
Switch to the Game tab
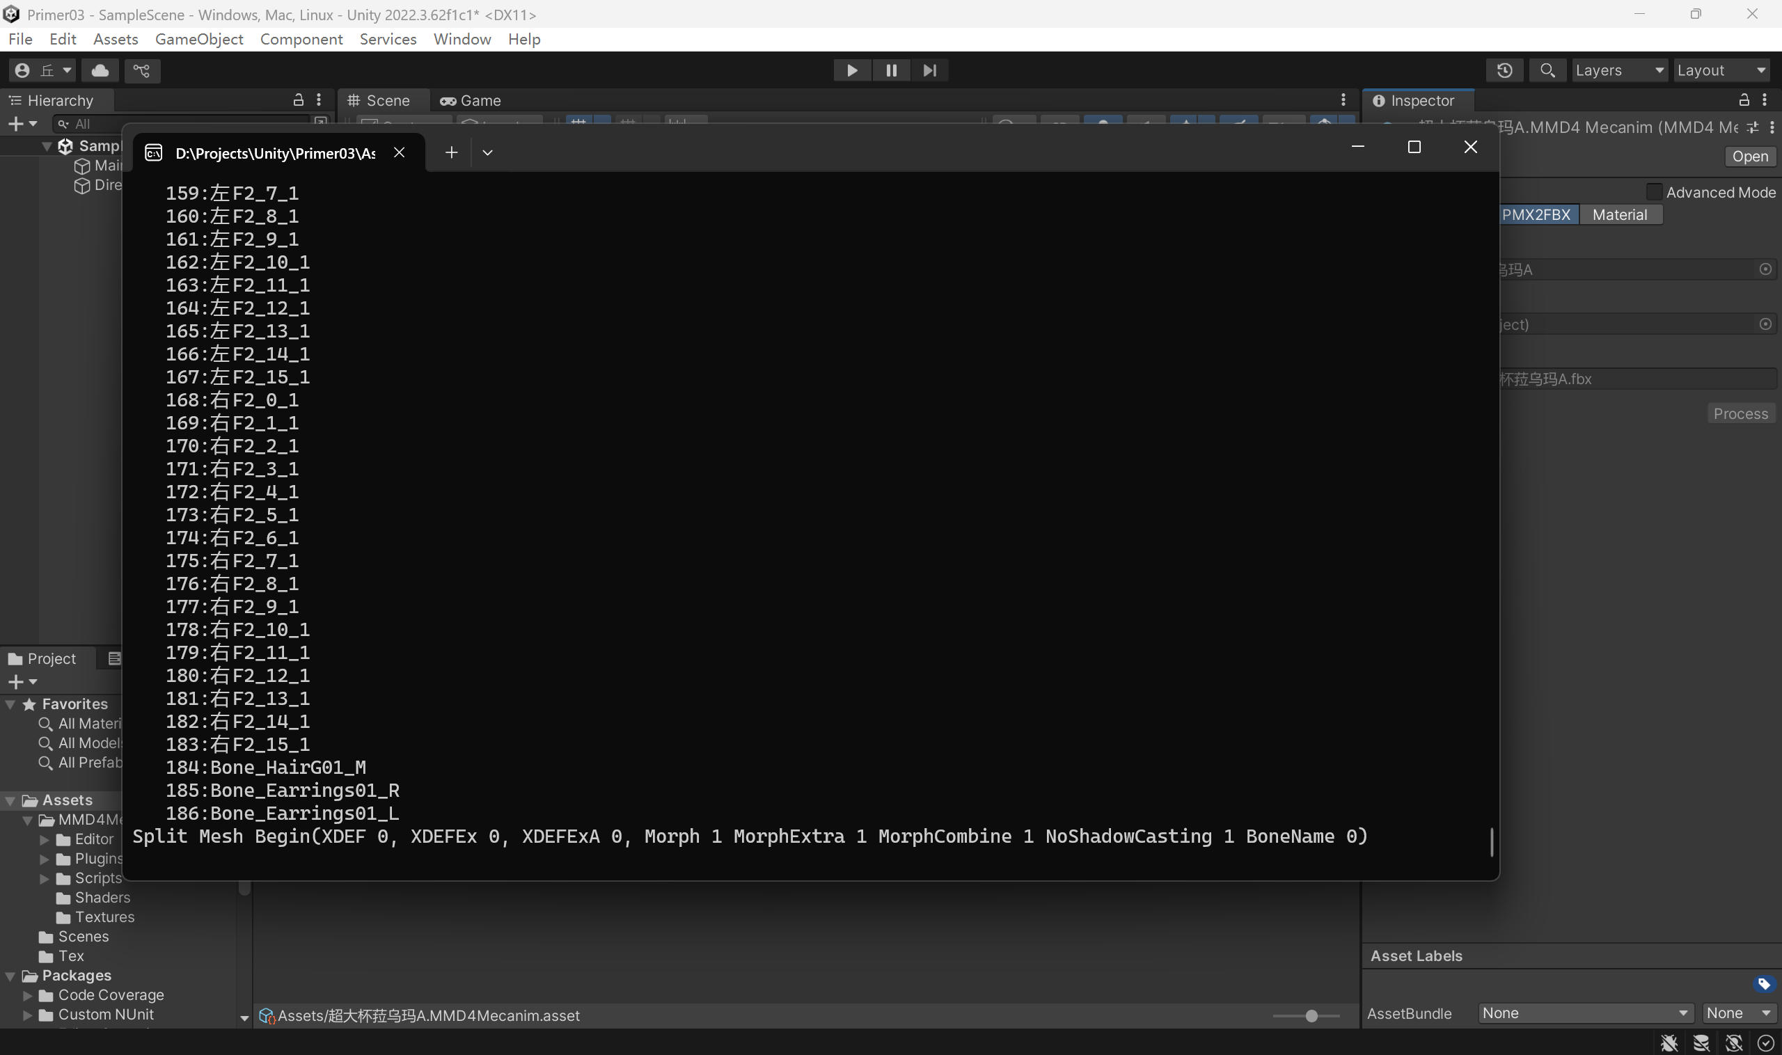pyautogui.click(x=471, y=100)
